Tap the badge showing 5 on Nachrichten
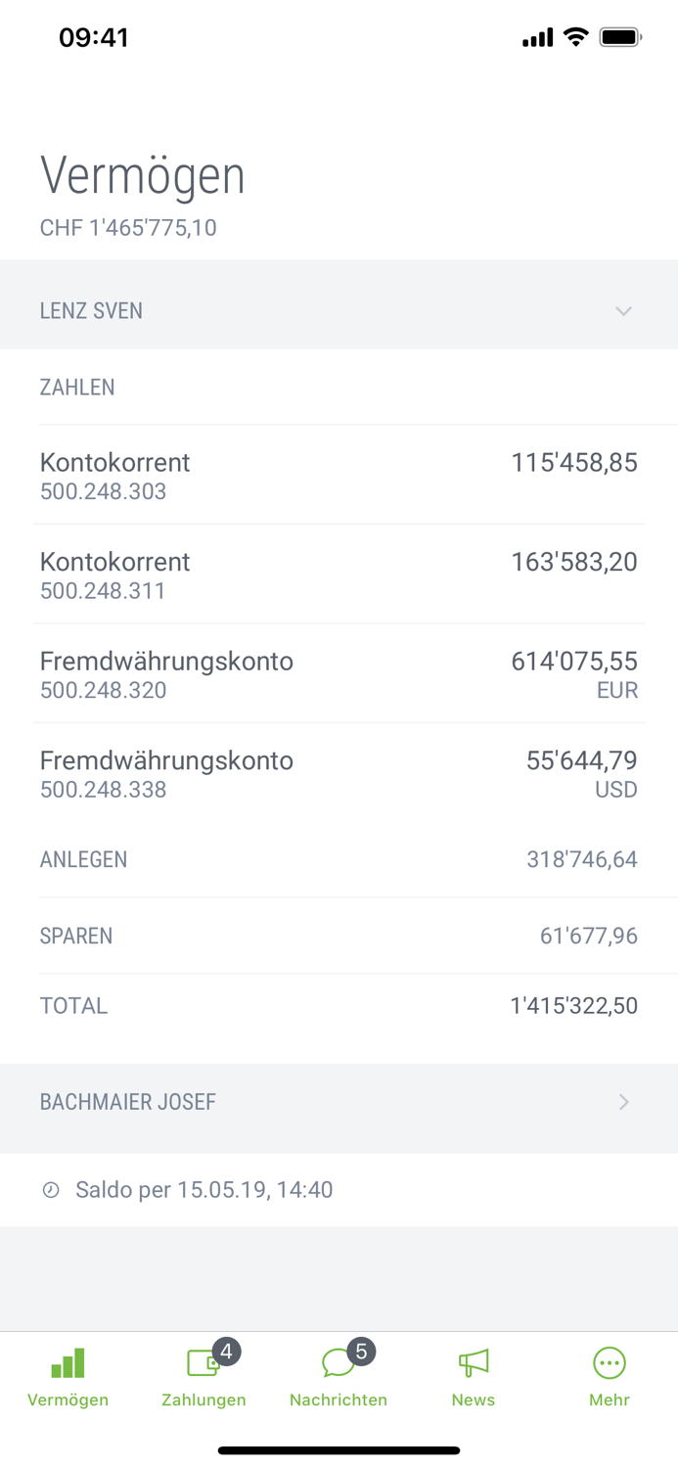 coord(361,1351)
